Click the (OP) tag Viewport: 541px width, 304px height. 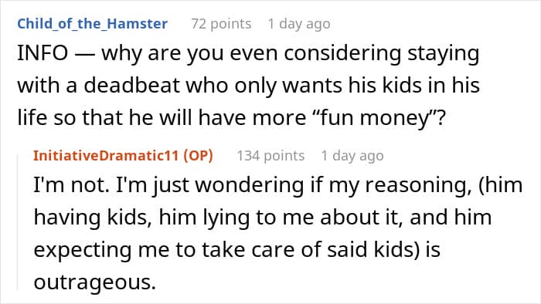(x=198, y=156)
